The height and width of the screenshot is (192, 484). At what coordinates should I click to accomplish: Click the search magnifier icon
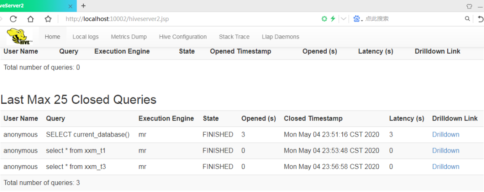[x=467, y=19]
